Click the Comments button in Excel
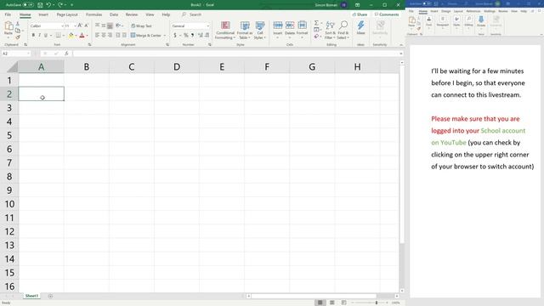This screenshot has height=306, width=544. pos(387,14)
